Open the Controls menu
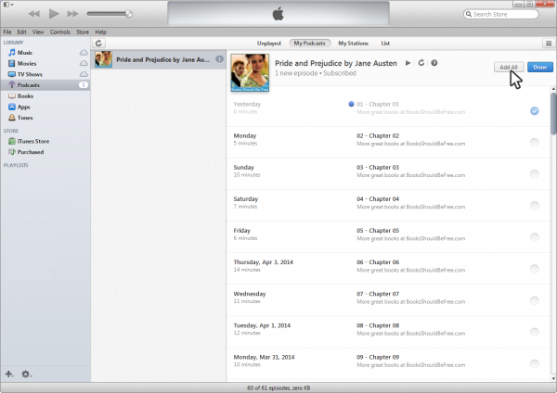557x393 pixels. (60, 32)
